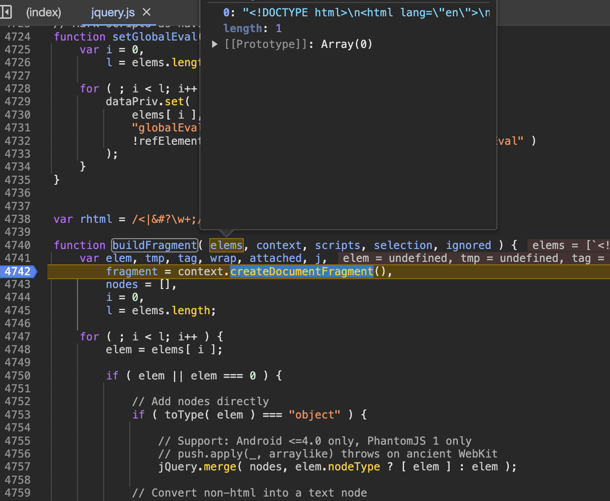Close the jquery.js source tab
The image size is (610, 501).
146,13
